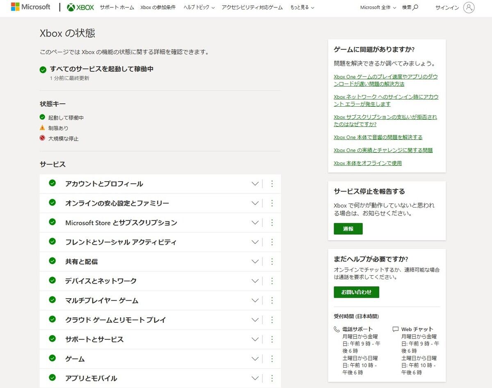Open the ヘルプ トピック dropdown menu
The width and height of the screenshot is (492, 388).
199,7
